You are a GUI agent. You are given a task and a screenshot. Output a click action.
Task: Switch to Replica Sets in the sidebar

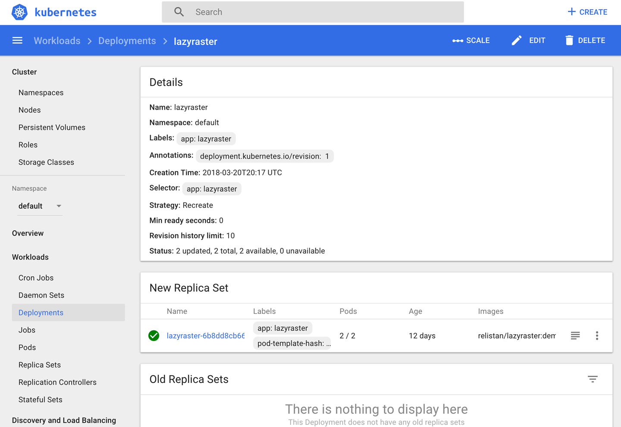pos(39,365)
